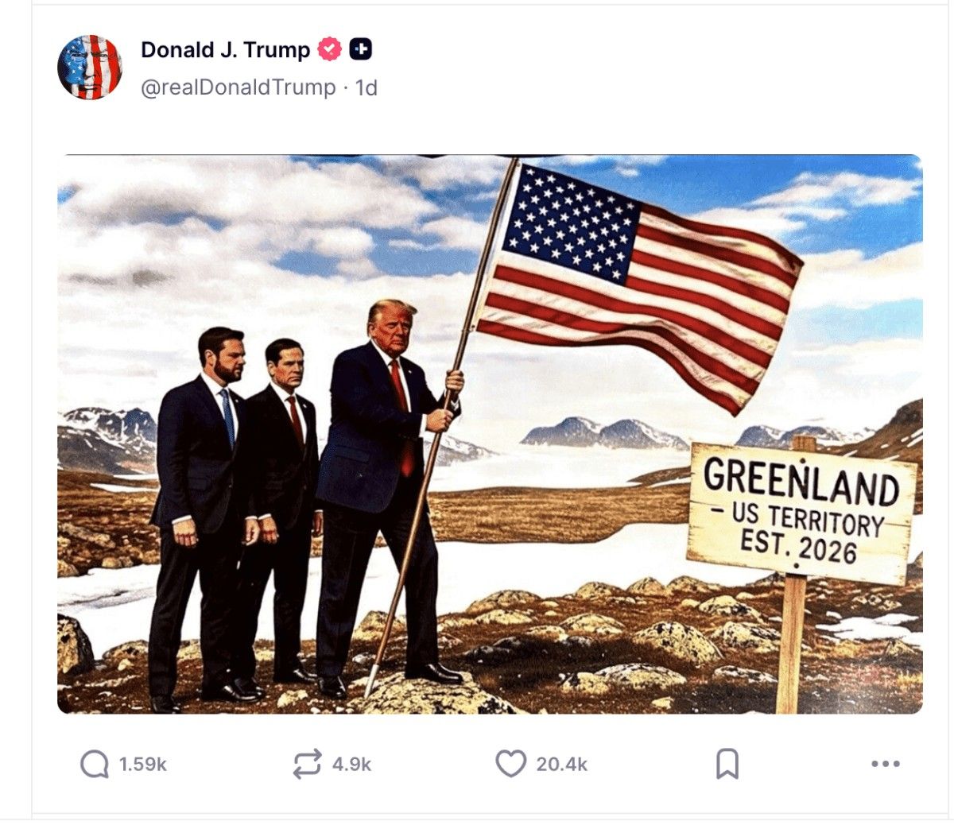View the 4.9k ReTruths count
Image resolution: width=954 pixels, height=825 pixels.
point(351,765)
